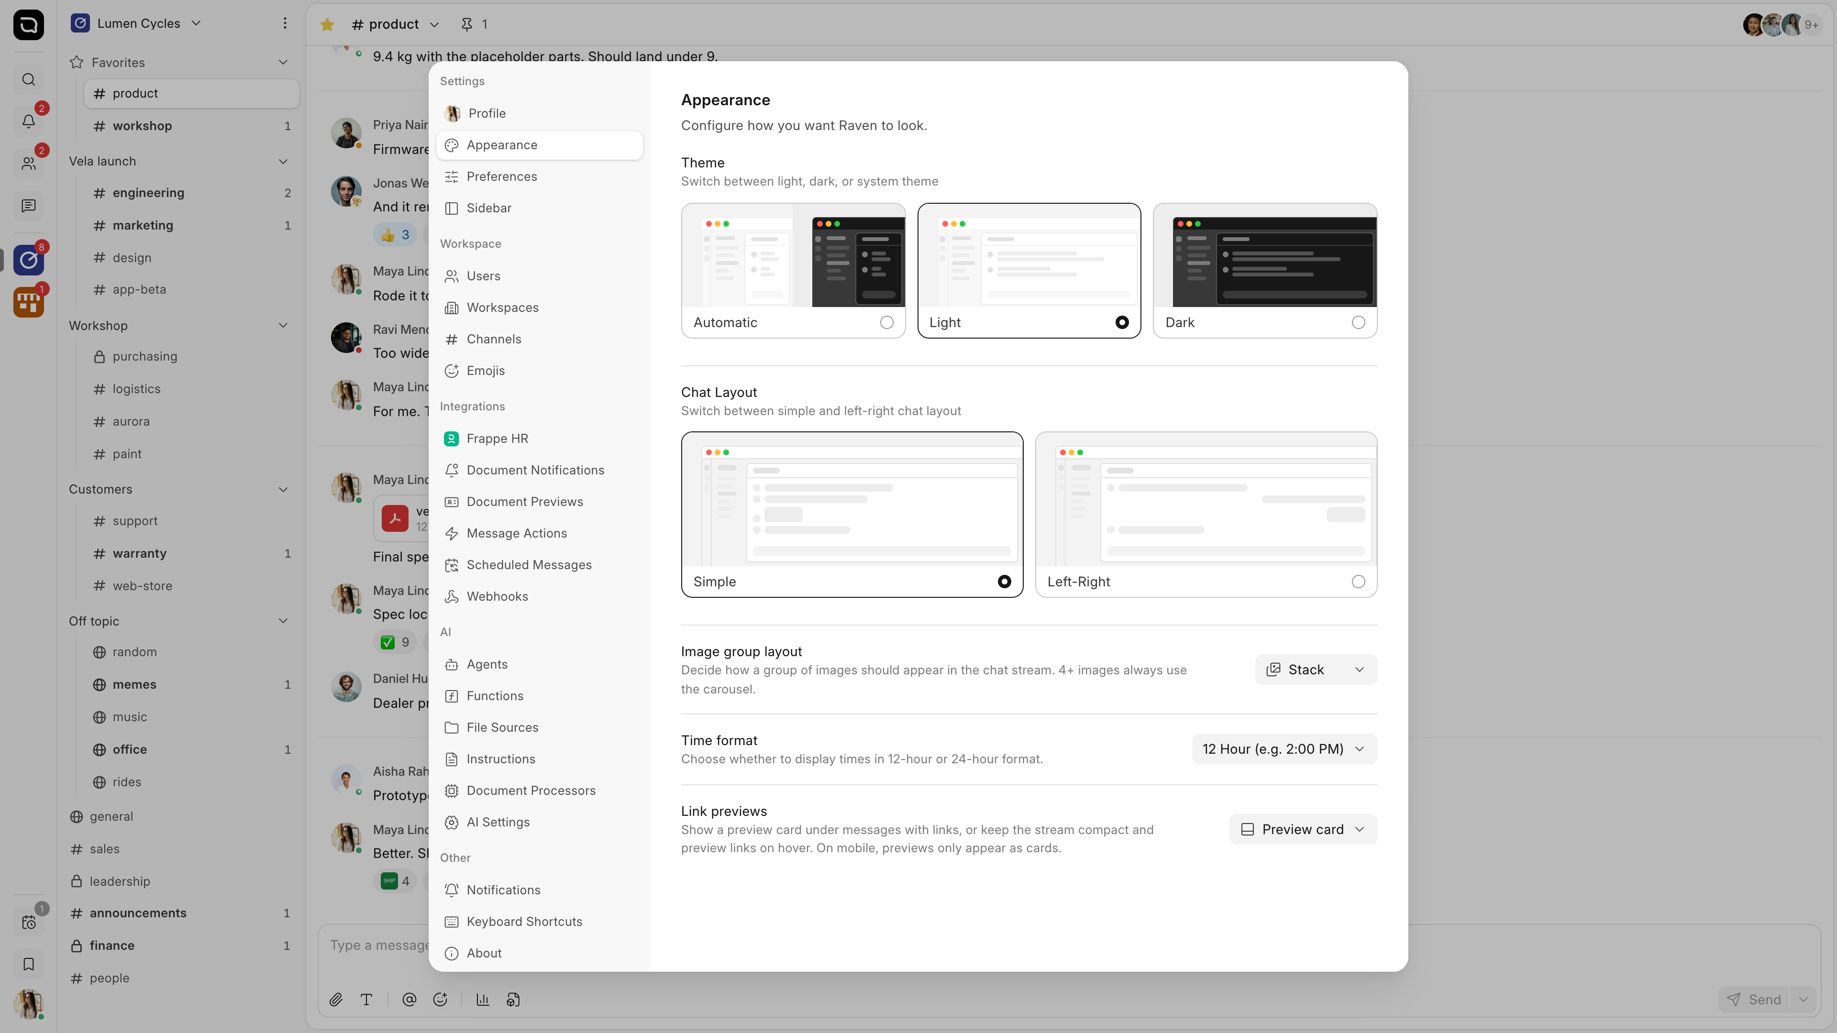Open the announcements channel
This screenshot has width=1837, height=1033.
tap(180, 913)
